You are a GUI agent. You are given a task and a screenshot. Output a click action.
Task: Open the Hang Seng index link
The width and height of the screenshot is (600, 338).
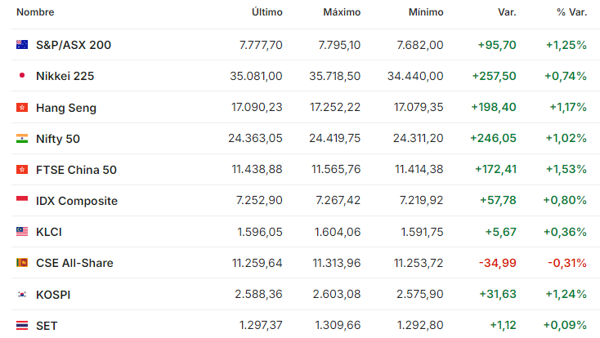66,108
